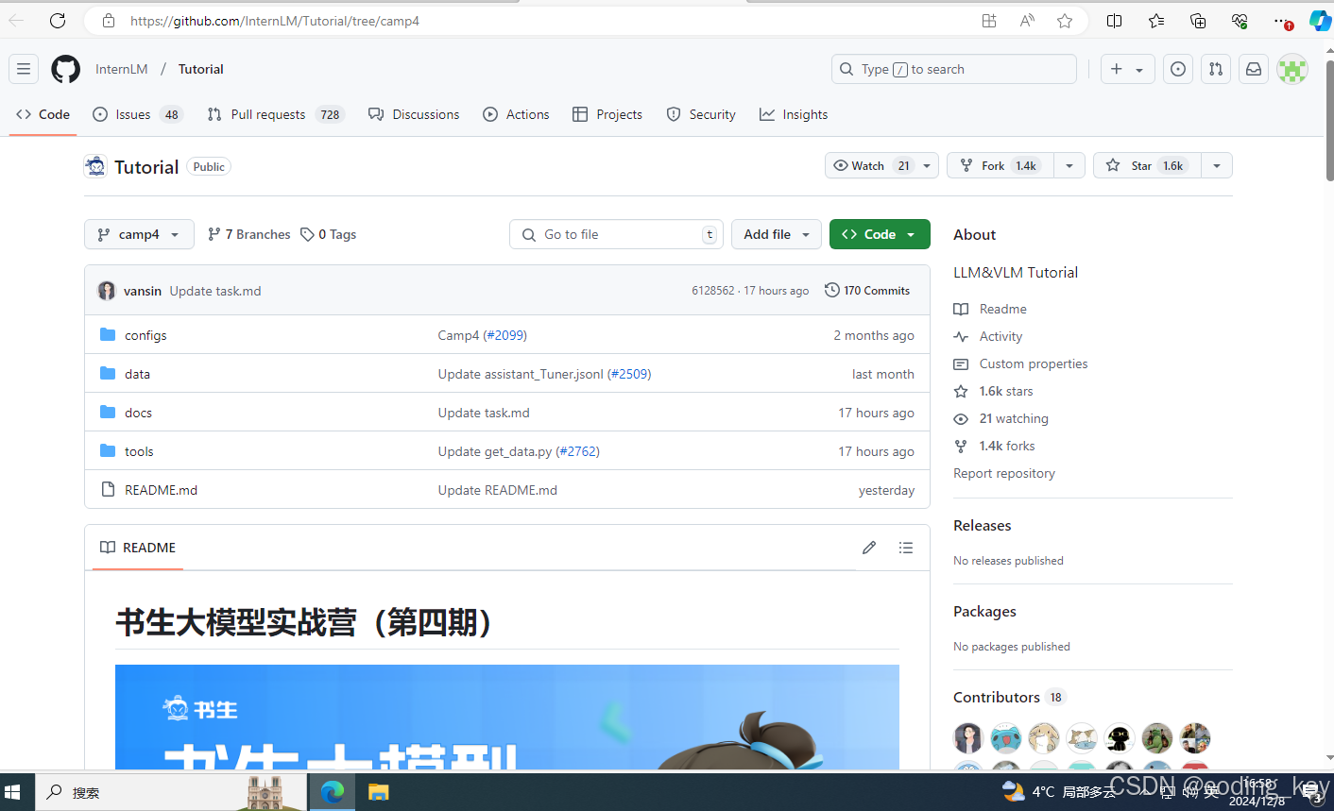Click the commit hash 6128562
Image resolution: width=1334 pixels, height=811 pixels.
click(x=712, y=291)
